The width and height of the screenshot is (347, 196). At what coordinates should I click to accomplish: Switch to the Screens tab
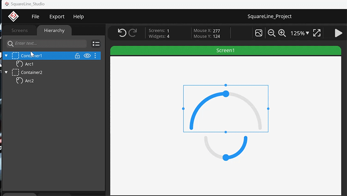click(20, 30)
